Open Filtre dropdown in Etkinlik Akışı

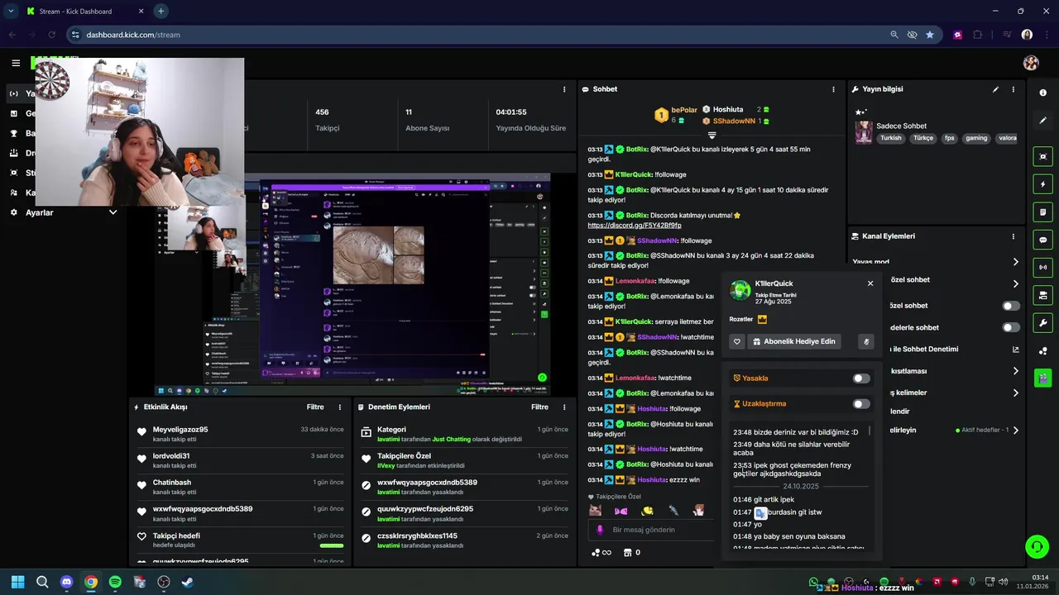(x=315, y=407)
